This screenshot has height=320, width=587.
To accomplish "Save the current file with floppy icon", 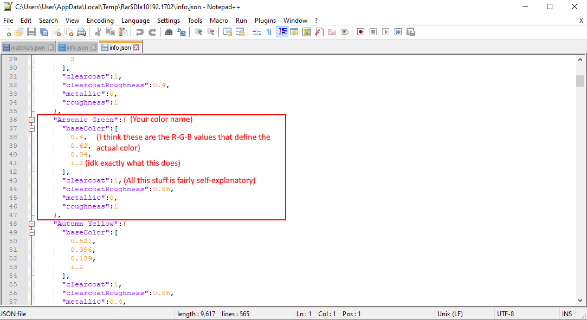I will (x=31, y=32).
